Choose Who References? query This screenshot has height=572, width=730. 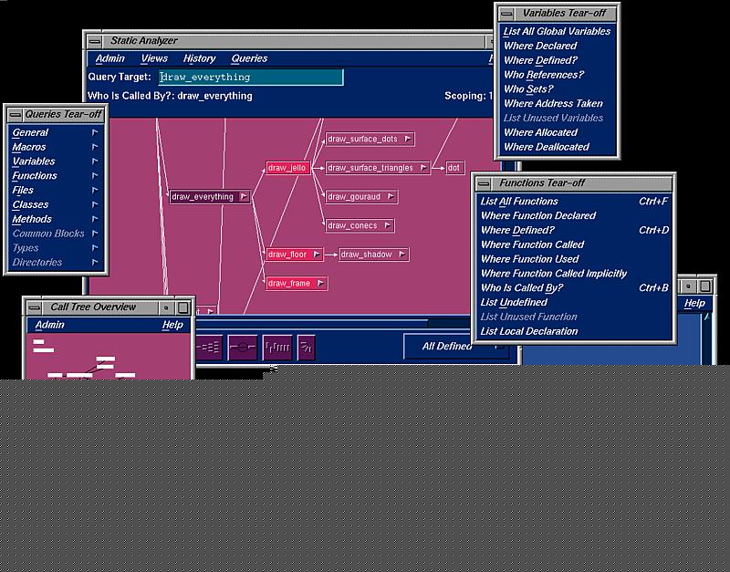click(x=557, y=75)
